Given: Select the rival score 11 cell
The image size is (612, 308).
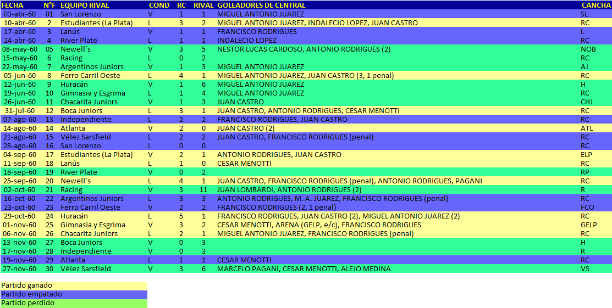Looking at the screenshot, I should 205,189.
